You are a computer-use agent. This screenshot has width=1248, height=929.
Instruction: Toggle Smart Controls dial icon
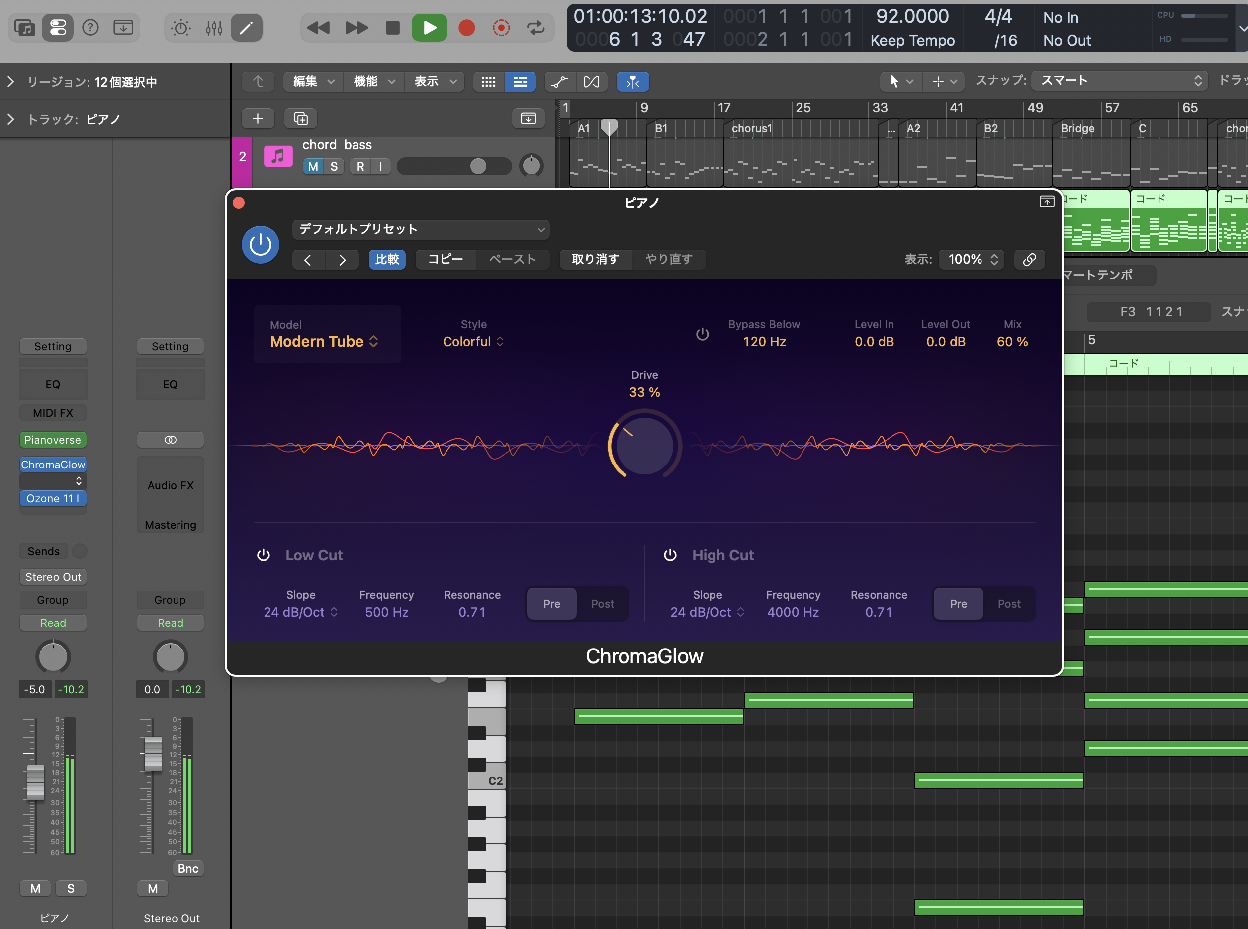click(181, 27)
